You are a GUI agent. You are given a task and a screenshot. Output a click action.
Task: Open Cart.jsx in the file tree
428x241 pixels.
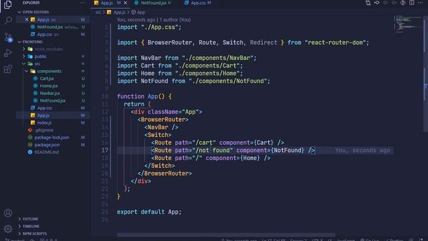tap(47, 79)
